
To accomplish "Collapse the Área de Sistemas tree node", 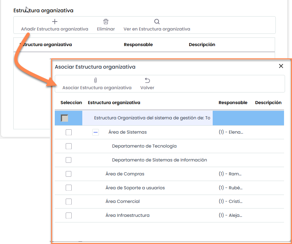I will tap(96, 132).
